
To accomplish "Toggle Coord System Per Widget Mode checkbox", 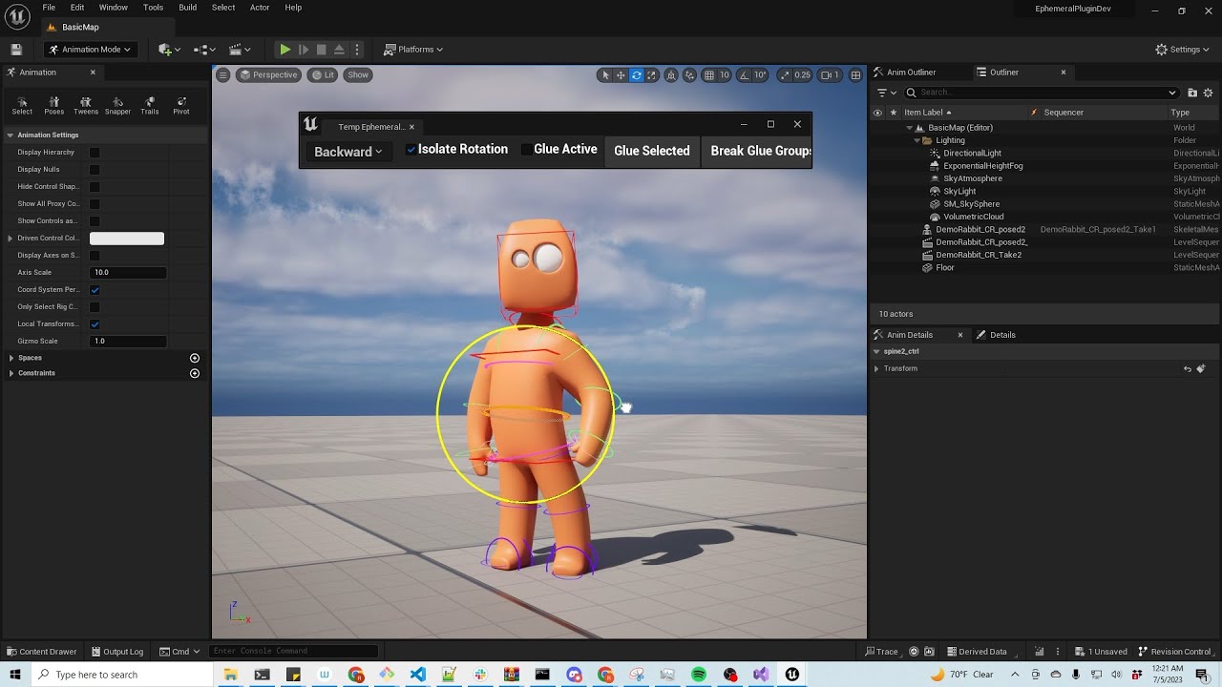I will (x=95, y=290).
